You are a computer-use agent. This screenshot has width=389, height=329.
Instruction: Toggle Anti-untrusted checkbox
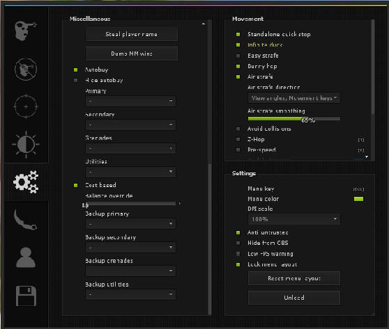tap(238, 233)
